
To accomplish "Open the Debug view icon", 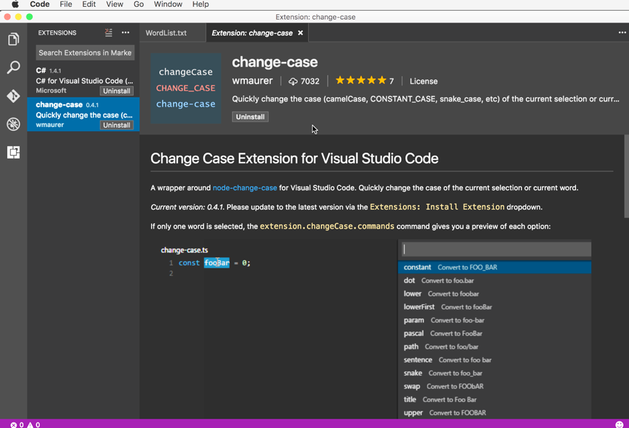I will tap(13, 124).
